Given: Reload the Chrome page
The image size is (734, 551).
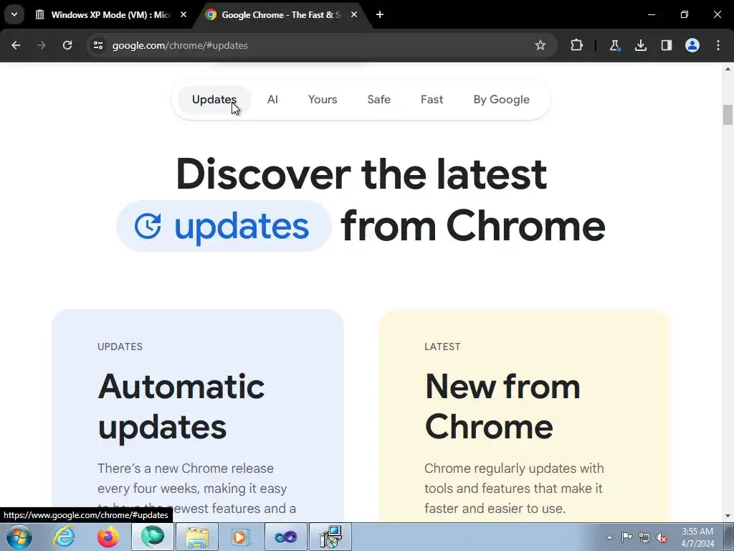Looking at the screenshot, I should pos(67,45).
